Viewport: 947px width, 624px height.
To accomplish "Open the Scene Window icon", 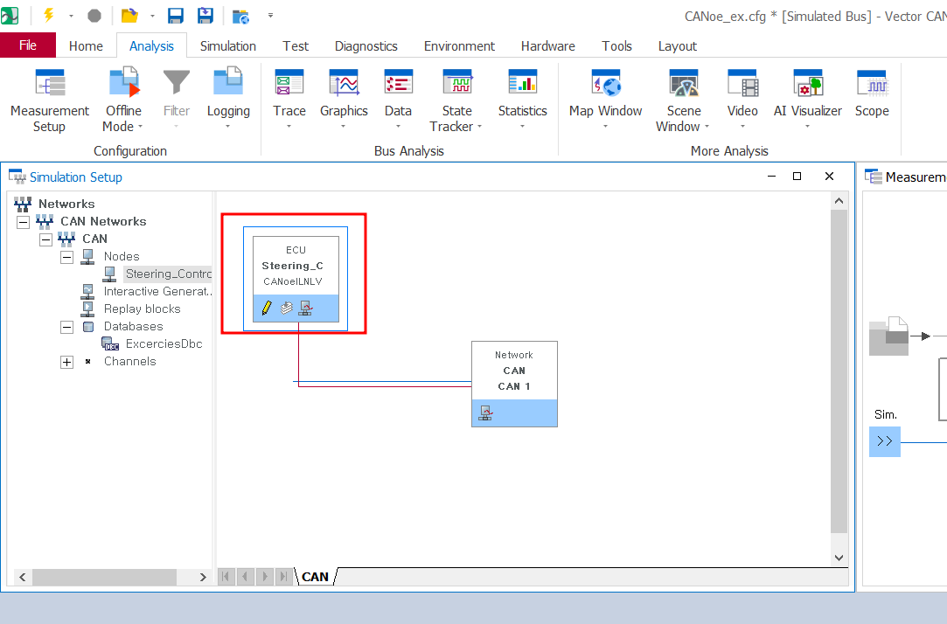I will tap(684, 83).
